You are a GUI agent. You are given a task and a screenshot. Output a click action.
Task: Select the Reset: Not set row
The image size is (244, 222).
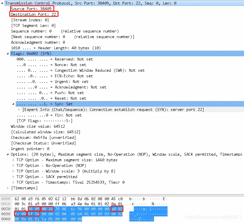coord(51,98)
